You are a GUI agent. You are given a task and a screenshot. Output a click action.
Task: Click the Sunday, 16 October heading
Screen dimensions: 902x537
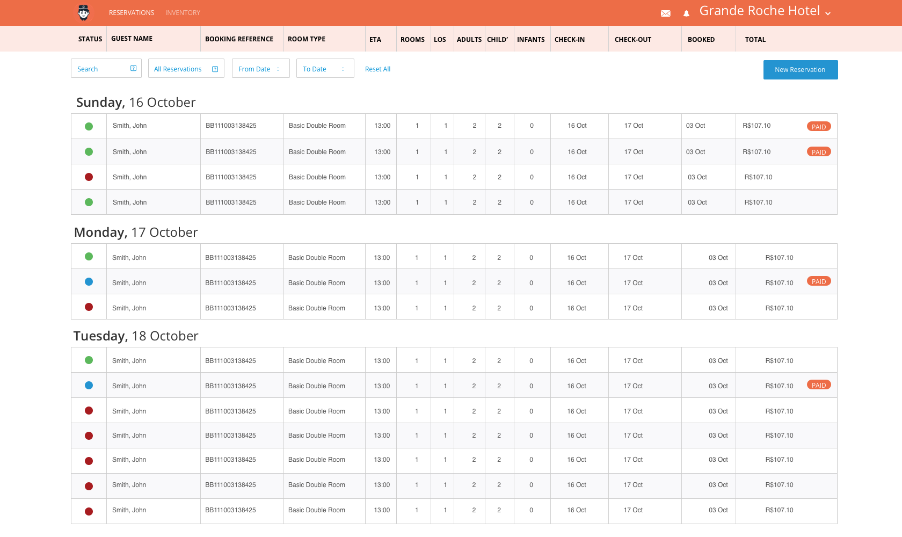click(x=136, y=103)
